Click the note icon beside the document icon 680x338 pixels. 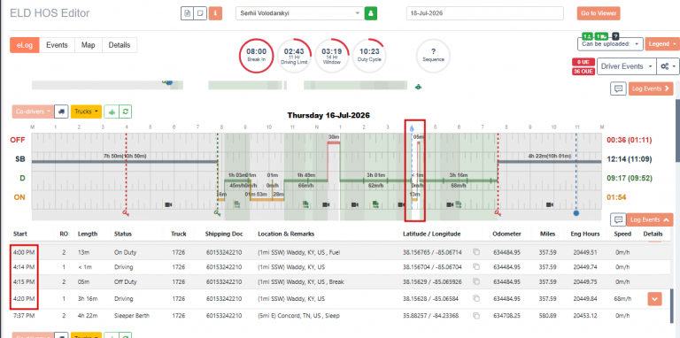[x=200, y=13]
